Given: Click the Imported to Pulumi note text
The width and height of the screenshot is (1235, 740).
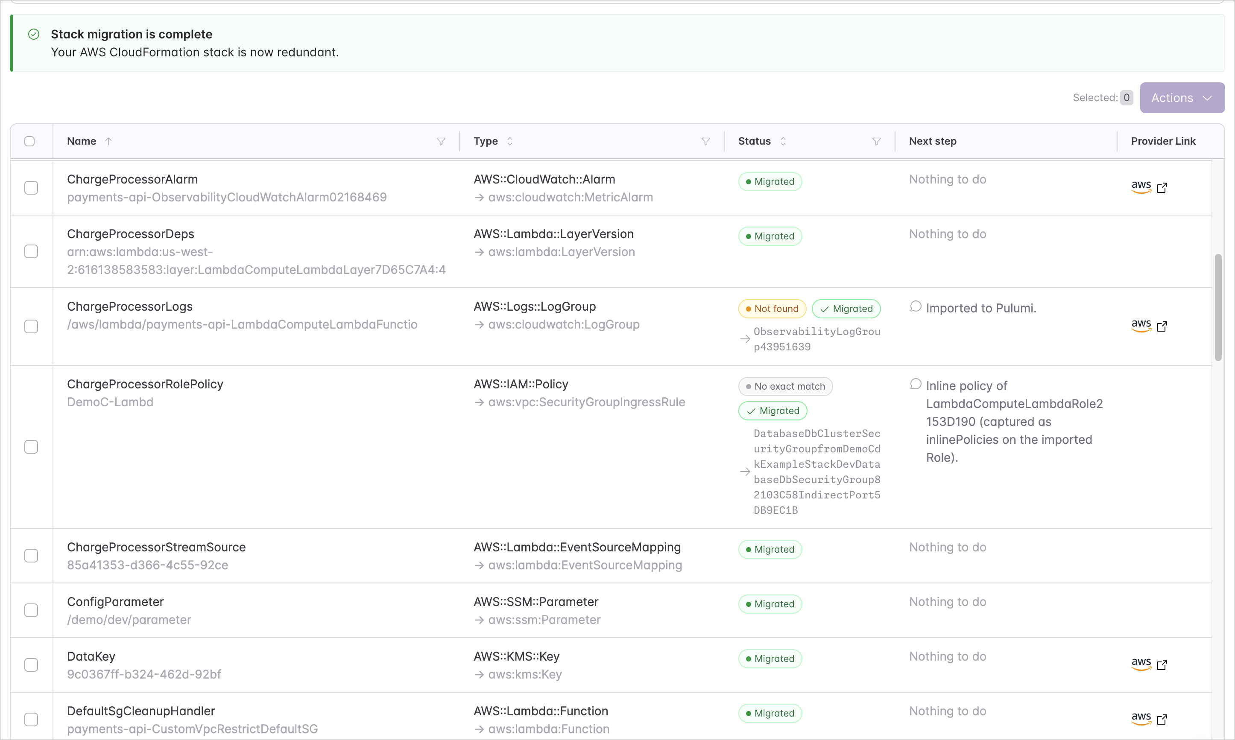Looking at the screenshot, I should [x=981, y=308].
